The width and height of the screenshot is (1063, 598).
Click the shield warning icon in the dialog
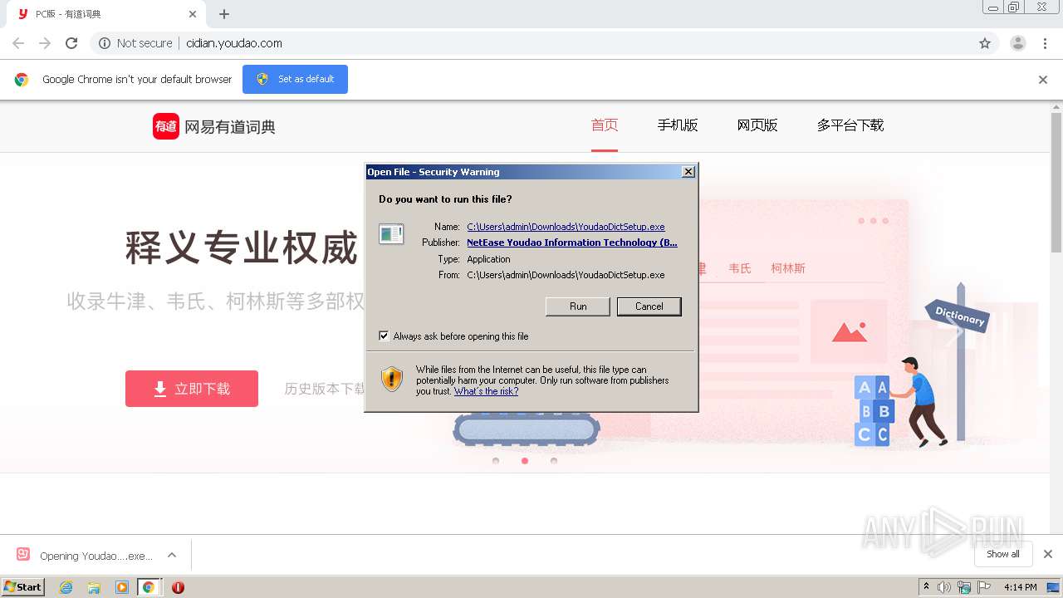click(x=392, y=379)
